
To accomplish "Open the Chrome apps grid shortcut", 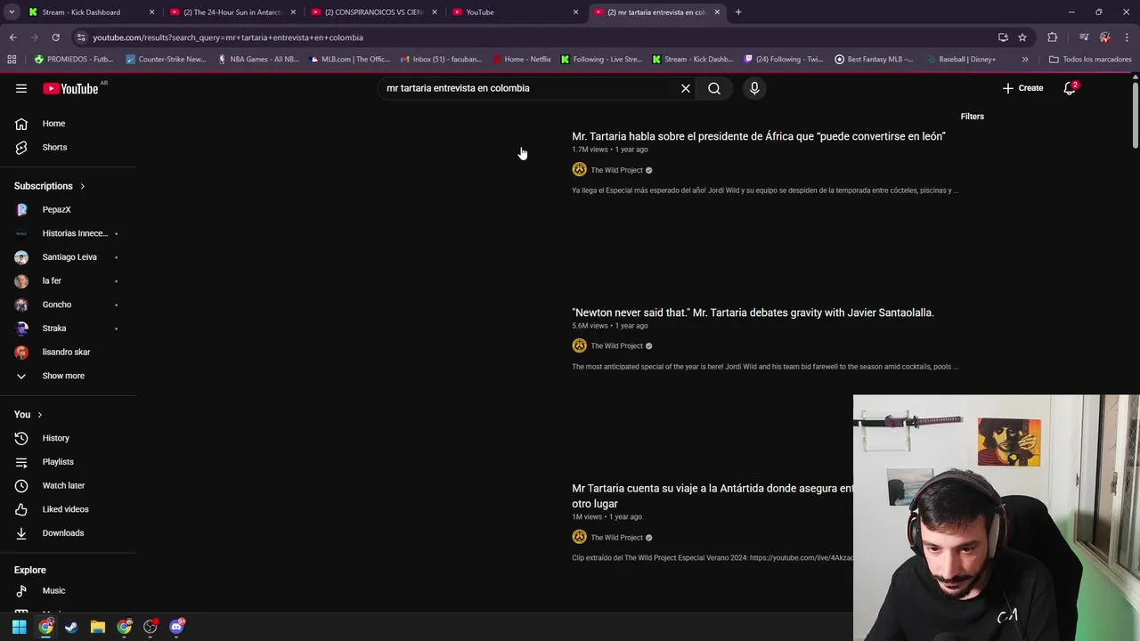I will pos(12,60).
